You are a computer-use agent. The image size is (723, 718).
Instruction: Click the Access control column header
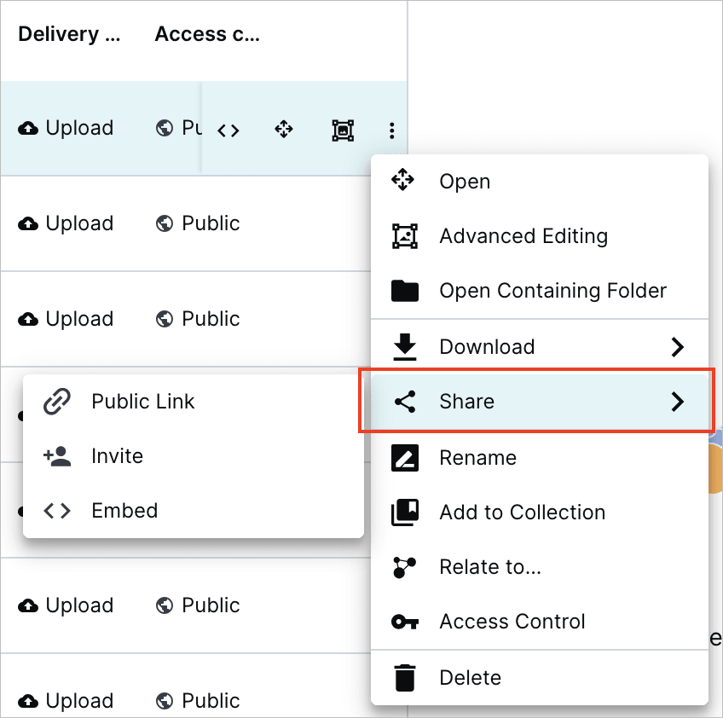coord(207,34)
